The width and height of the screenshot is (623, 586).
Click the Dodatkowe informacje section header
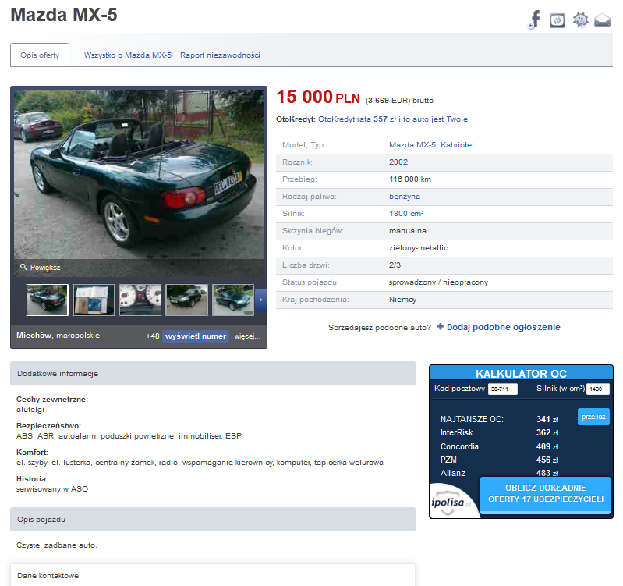click(x=213, y=373)
